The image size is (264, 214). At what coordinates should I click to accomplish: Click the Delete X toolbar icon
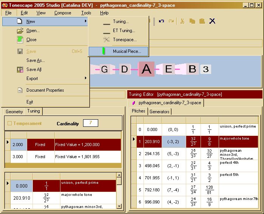tap(212, 21)
